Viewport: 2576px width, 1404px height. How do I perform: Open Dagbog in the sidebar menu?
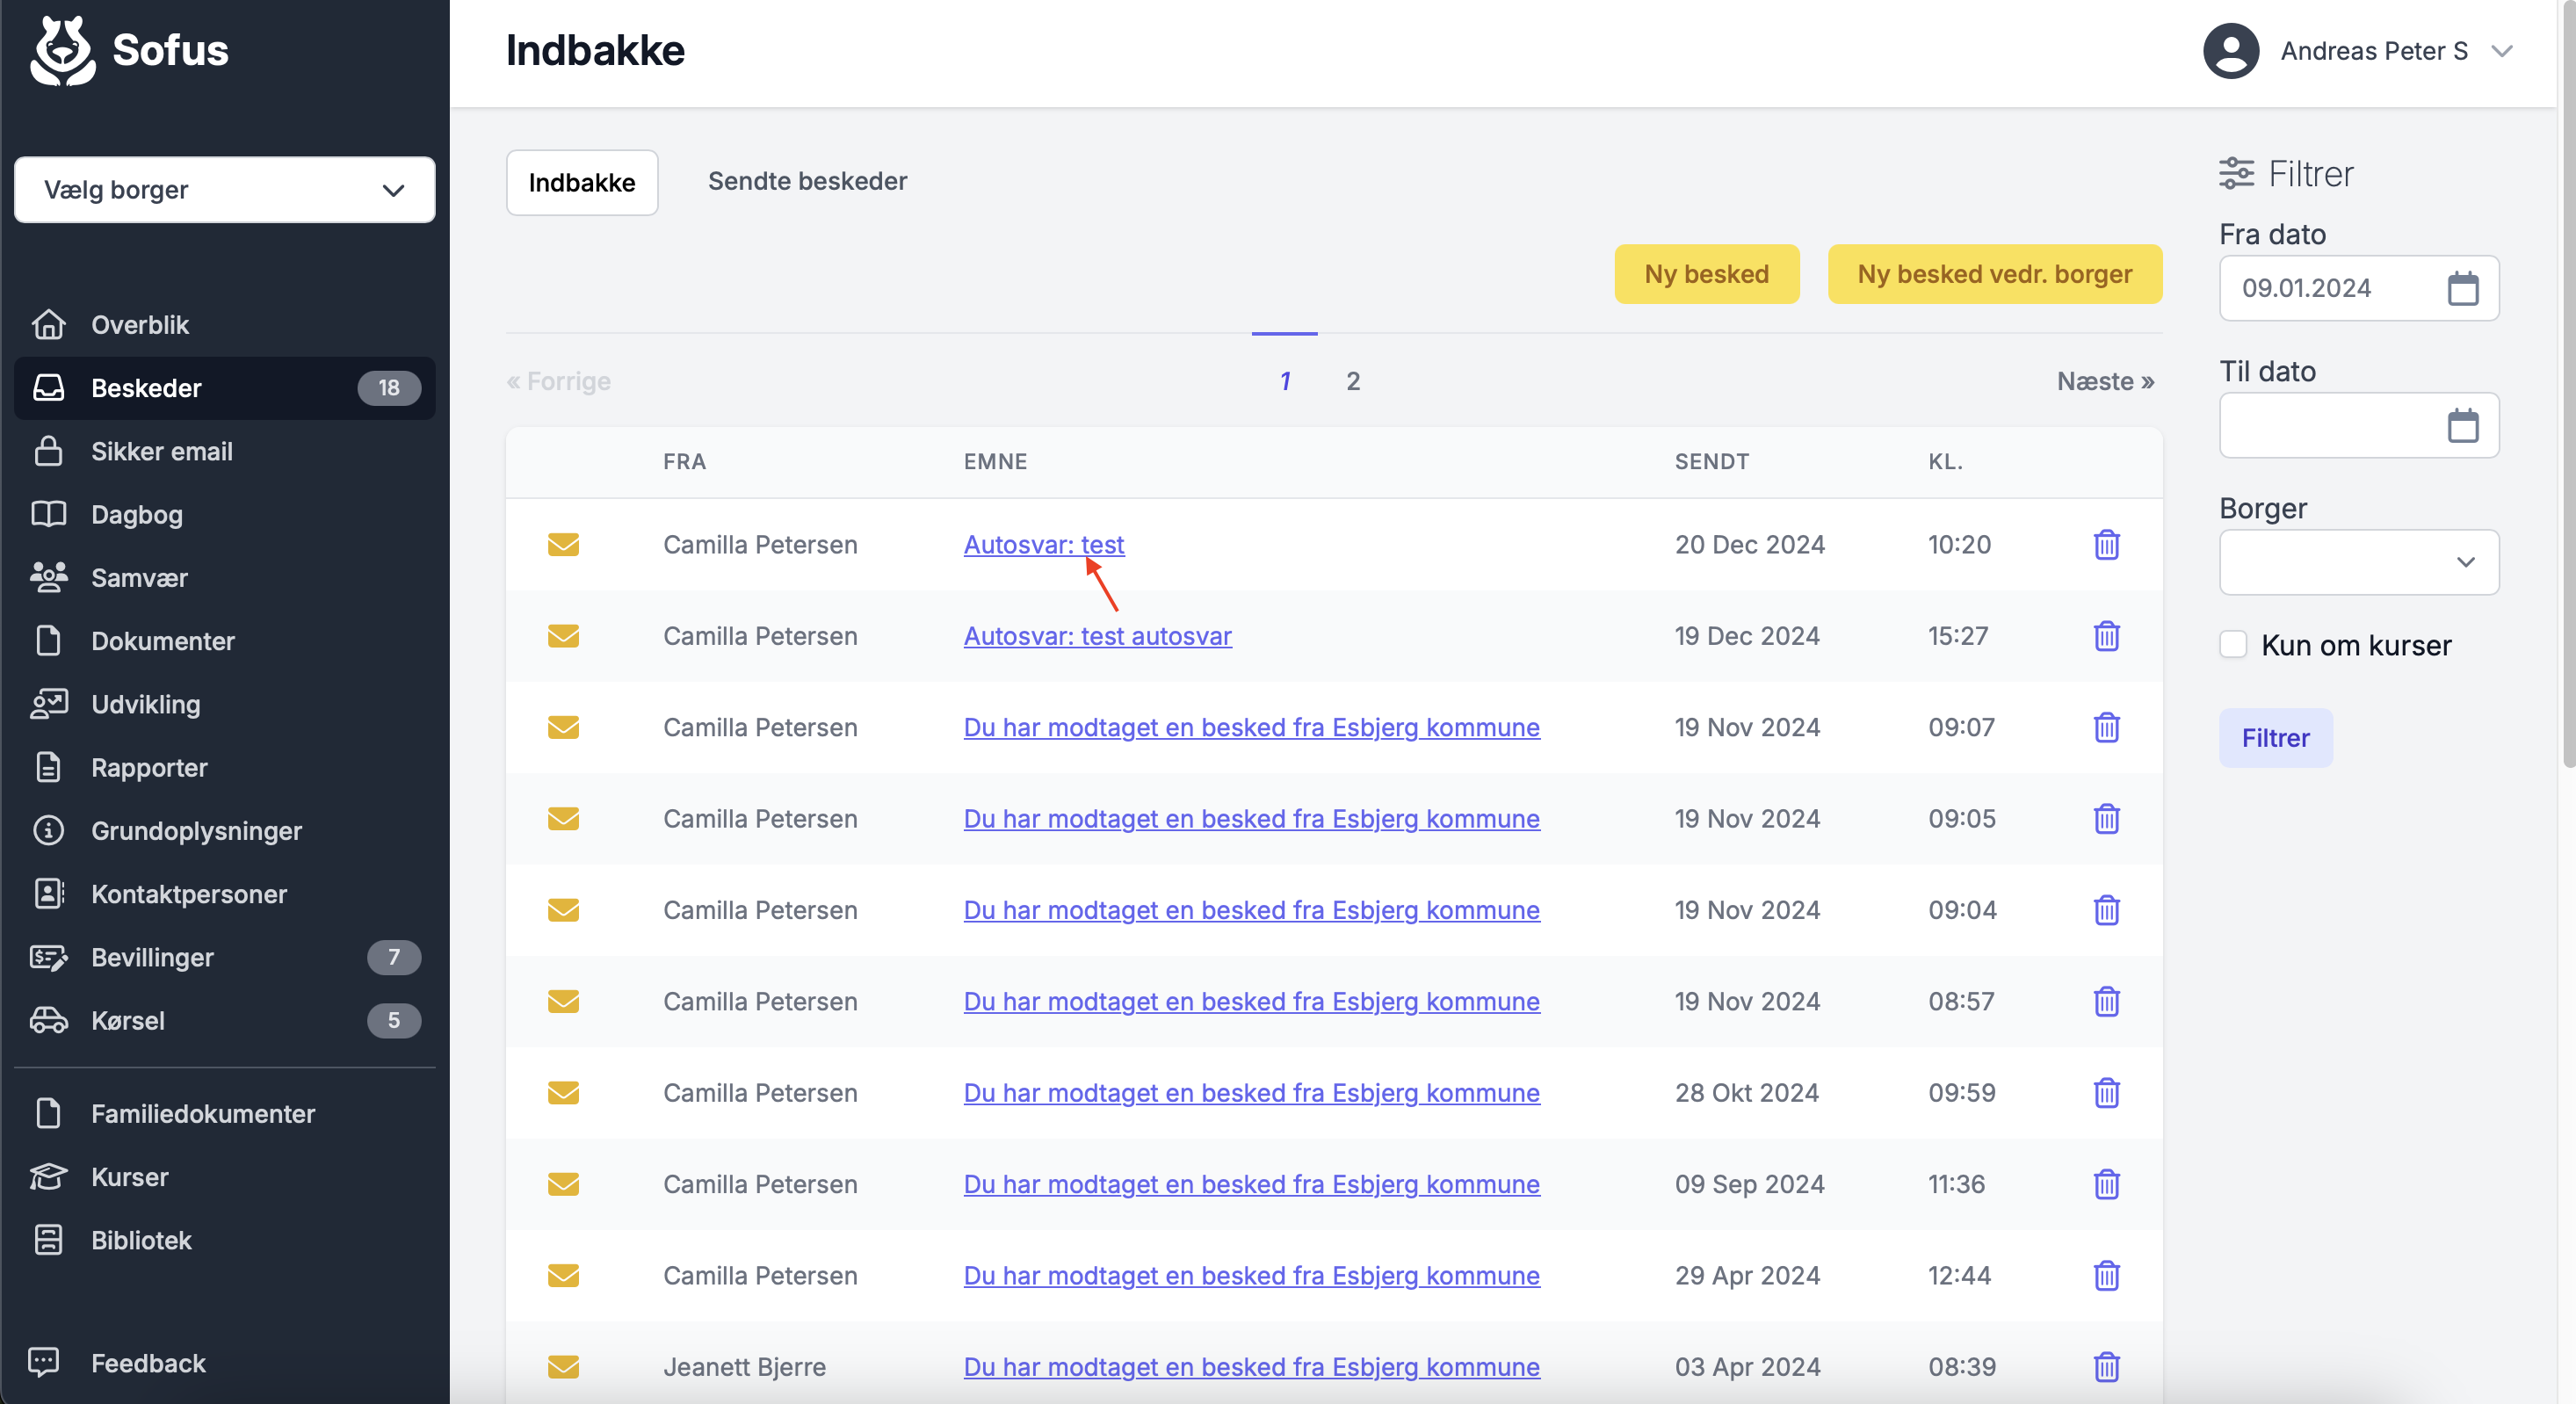point(137,515)
